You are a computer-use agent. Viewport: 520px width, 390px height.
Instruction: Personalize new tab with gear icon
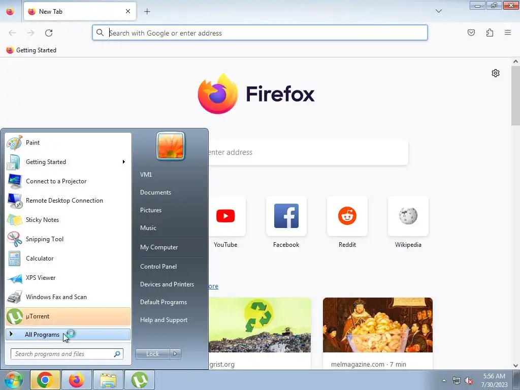[x=496, y=73]
